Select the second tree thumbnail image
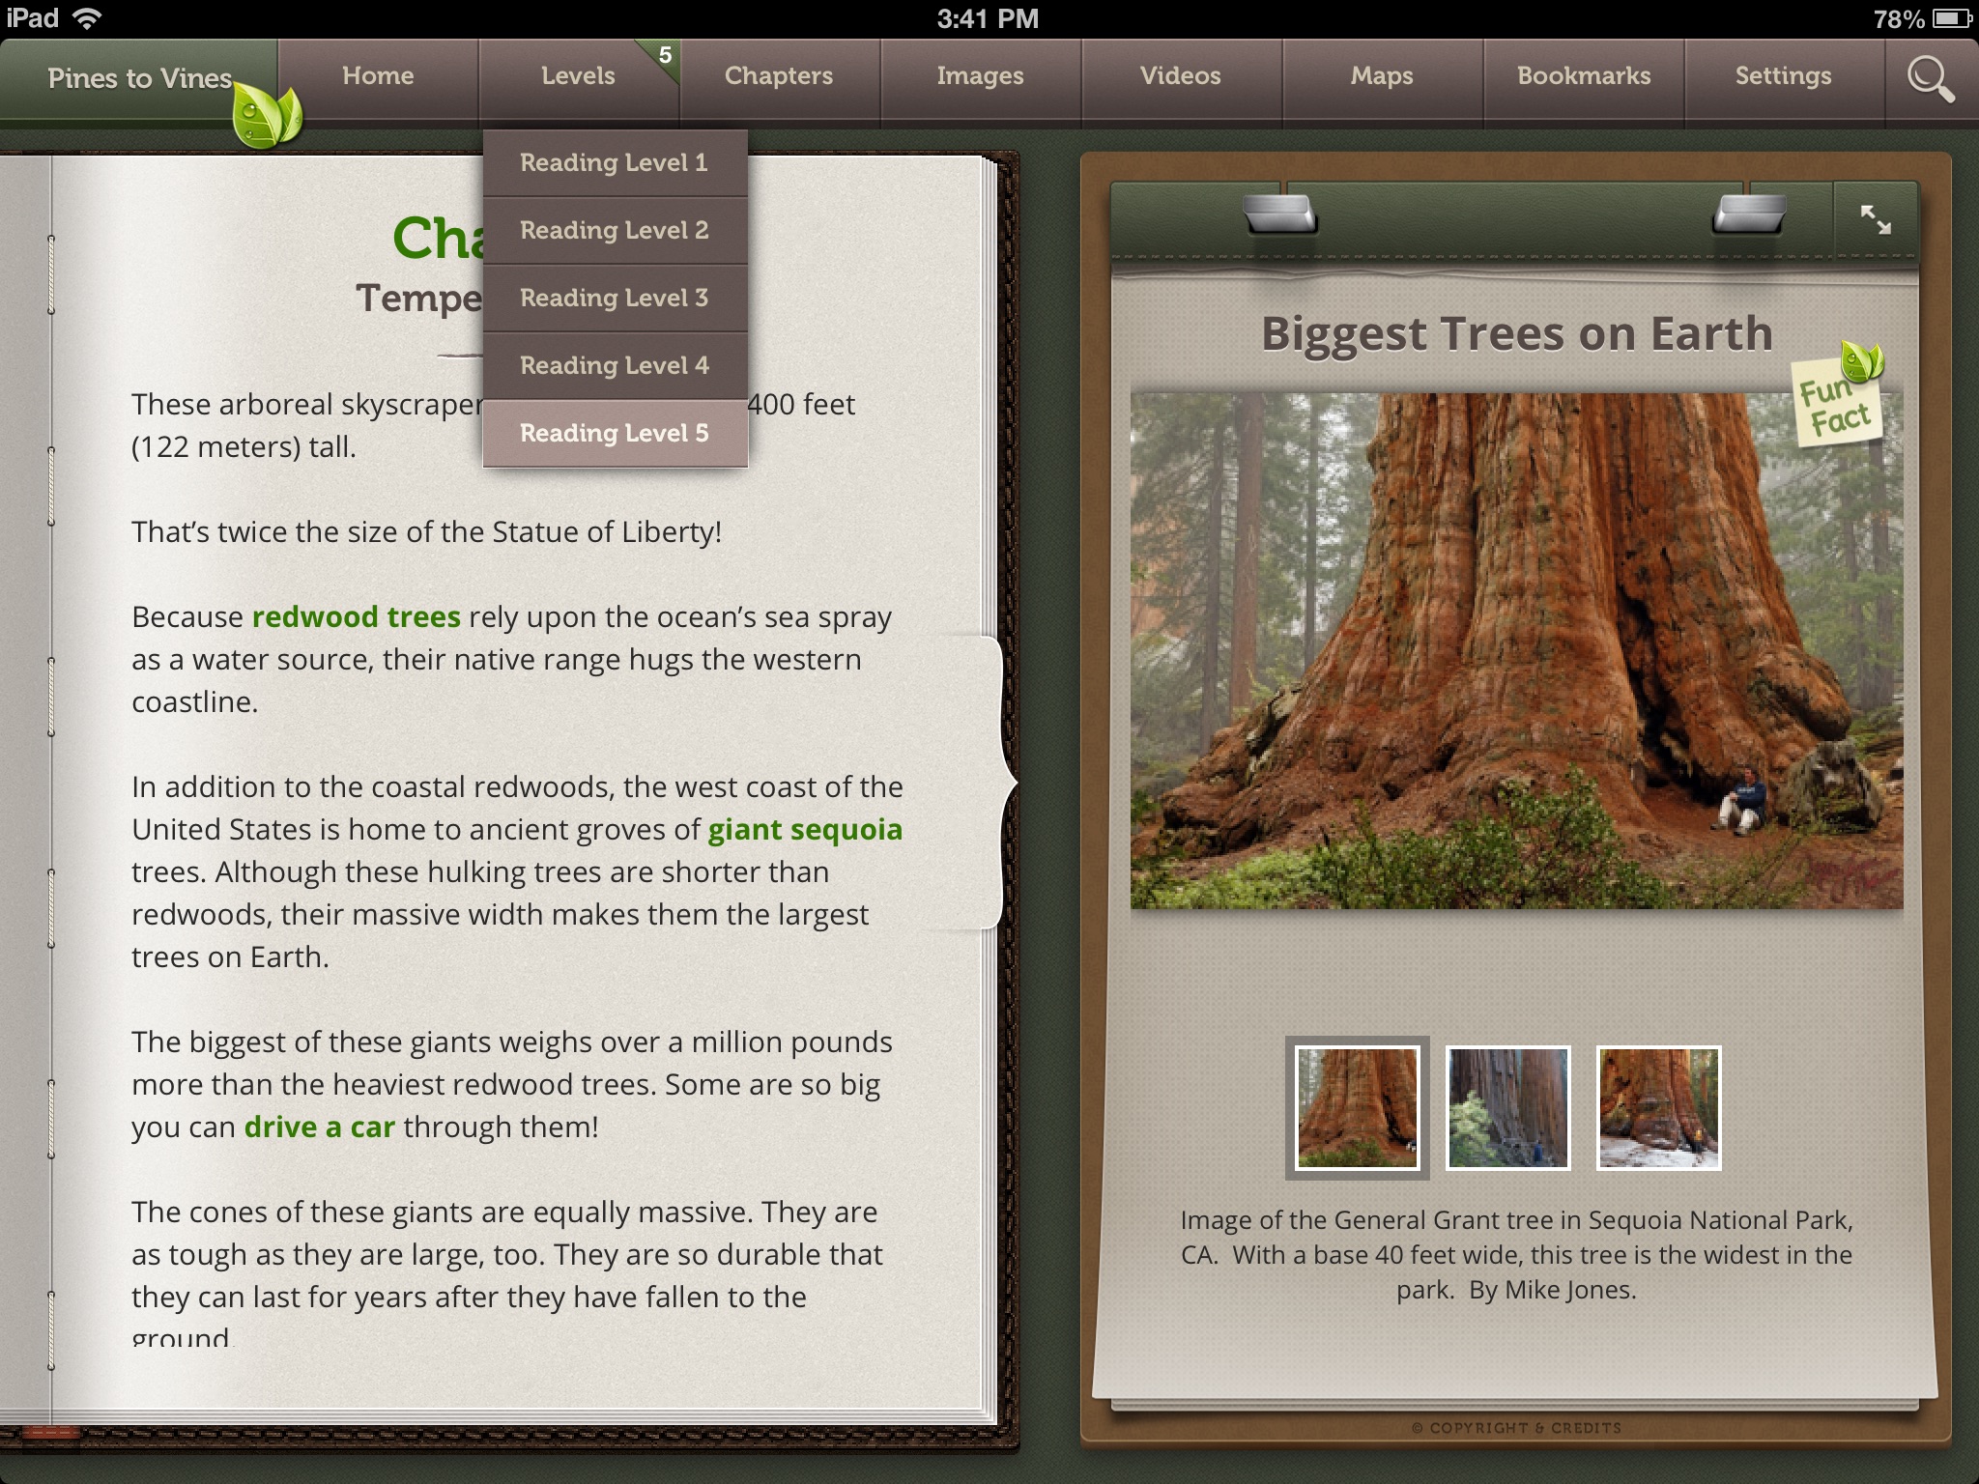The width and height of the screenshot is (1979, 1484). pyautogui.click(x=1506, y=1107)
